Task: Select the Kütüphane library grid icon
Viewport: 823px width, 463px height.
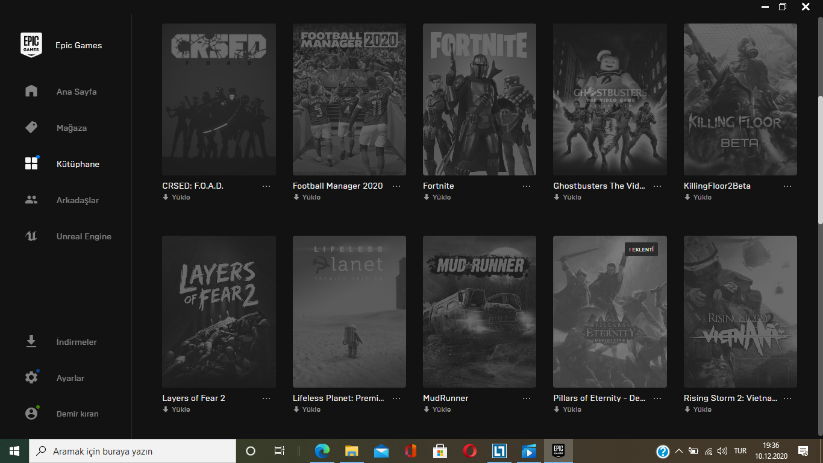Action: (31, 164)
